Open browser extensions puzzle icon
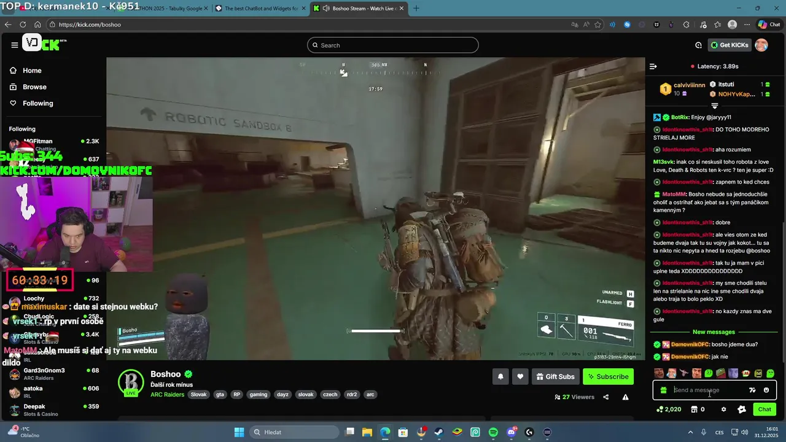This screenshot has height=442, width=786. coord(687,25)
